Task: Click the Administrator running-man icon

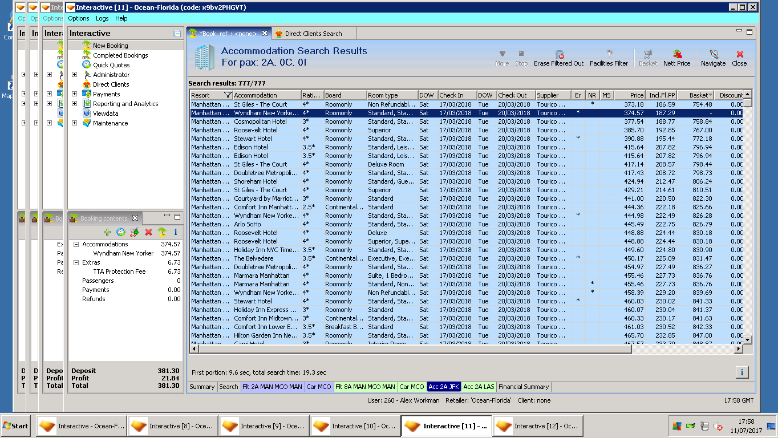Action: pos(87,75)
